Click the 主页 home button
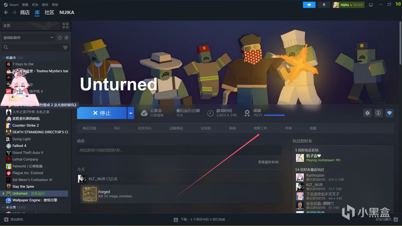The height and width of the screenshot is (226, 402). pyautogui.click(x=31, y=25)
